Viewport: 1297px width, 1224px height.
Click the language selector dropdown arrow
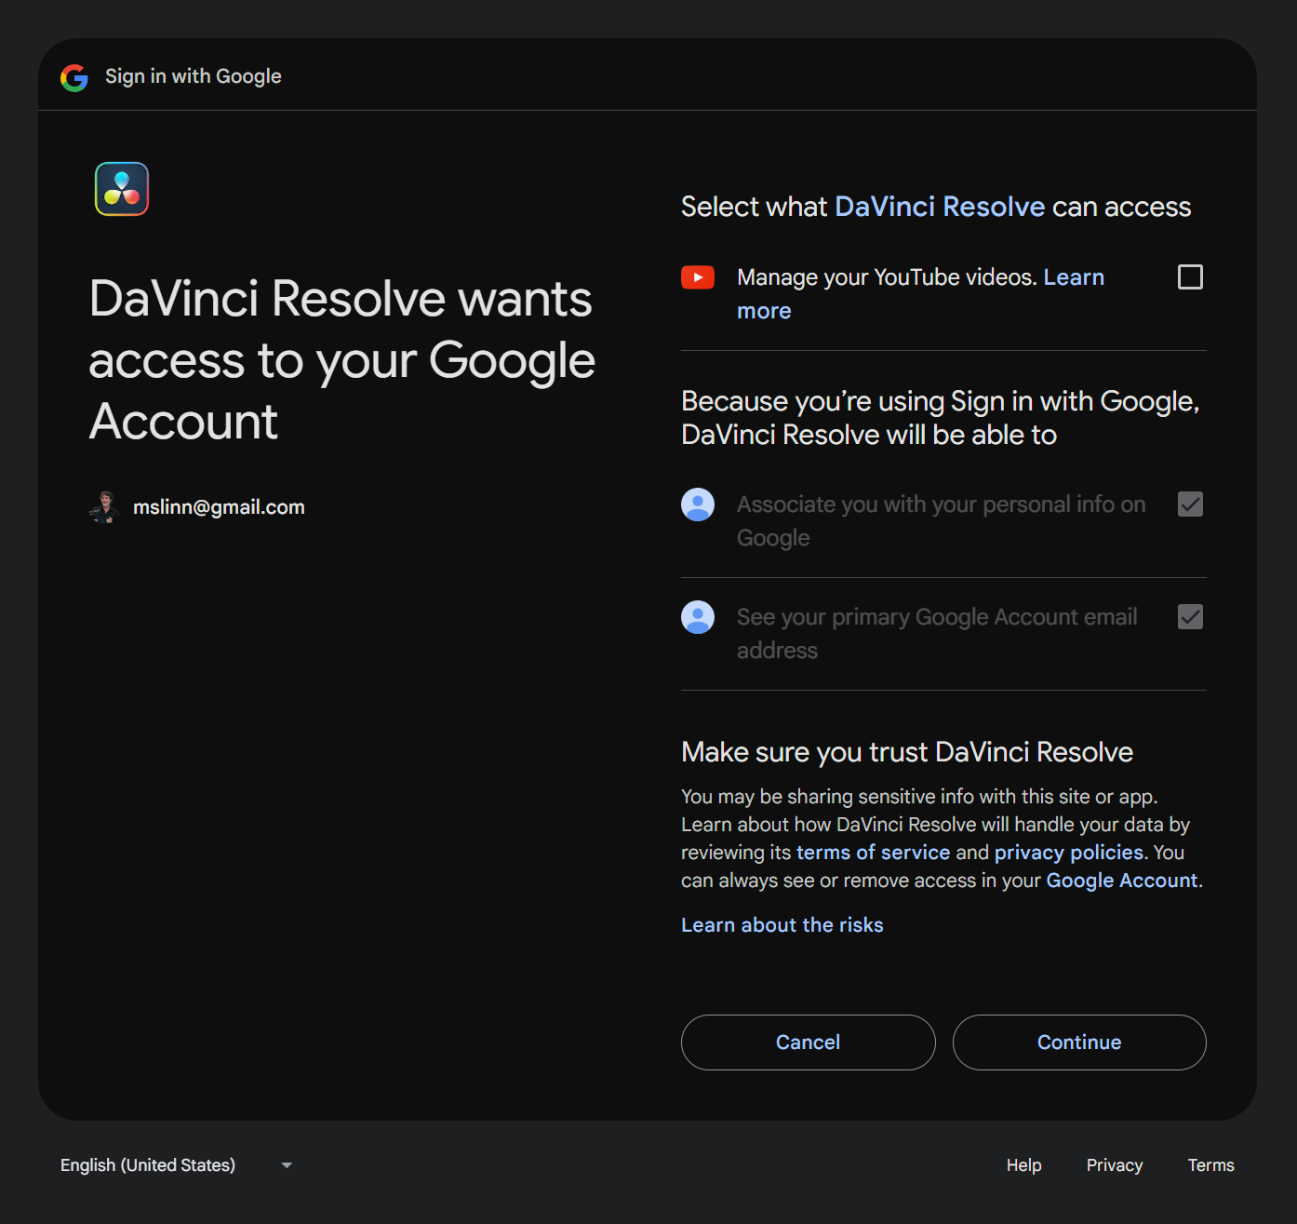point(287,1165)
